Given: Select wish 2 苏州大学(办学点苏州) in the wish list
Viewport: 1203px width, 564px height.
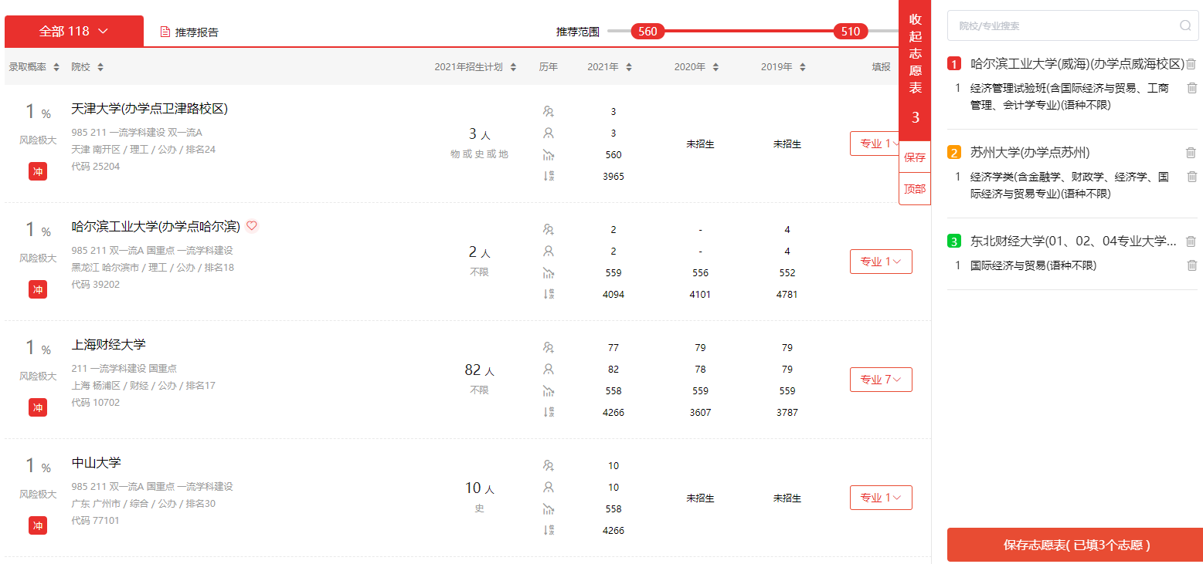Looking at the screenshot, I should [1030, 153].
